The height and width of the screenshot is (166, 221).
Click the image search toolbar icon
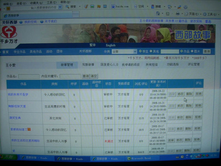click(92, 6)
